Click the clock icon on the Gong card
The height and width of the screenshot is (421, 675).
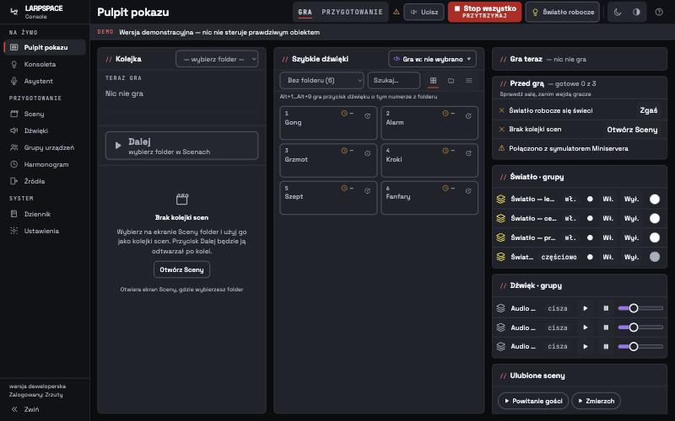click(344, 114)
